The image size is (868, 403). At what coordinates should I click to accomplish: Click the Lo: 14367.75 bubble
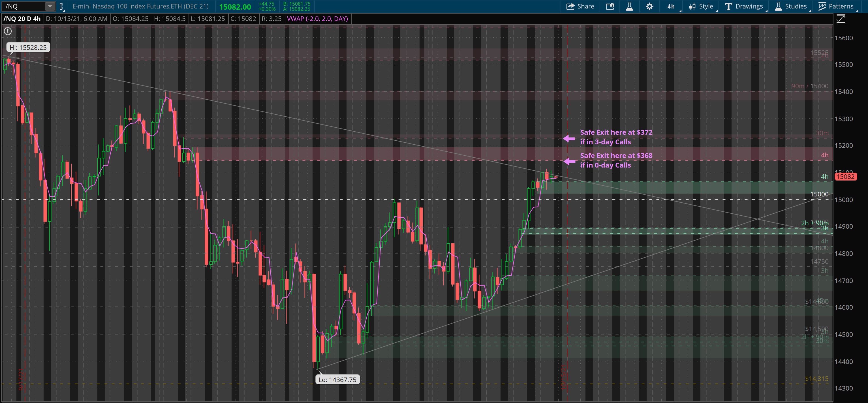[x=337, y=380]
